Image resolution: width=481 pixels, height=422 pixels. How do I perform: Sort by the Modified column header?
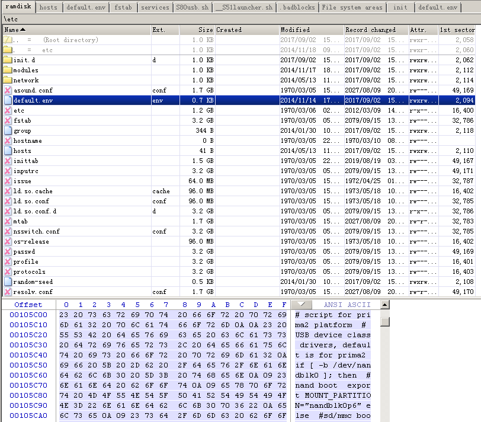(x=295, y=30)
